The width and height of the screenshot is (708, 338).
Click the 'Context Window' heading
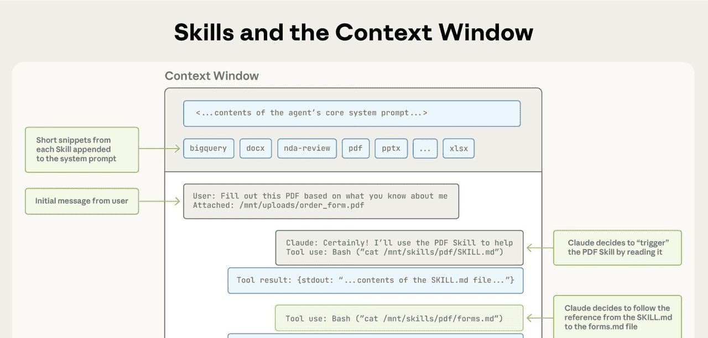(x=212, y=76)
